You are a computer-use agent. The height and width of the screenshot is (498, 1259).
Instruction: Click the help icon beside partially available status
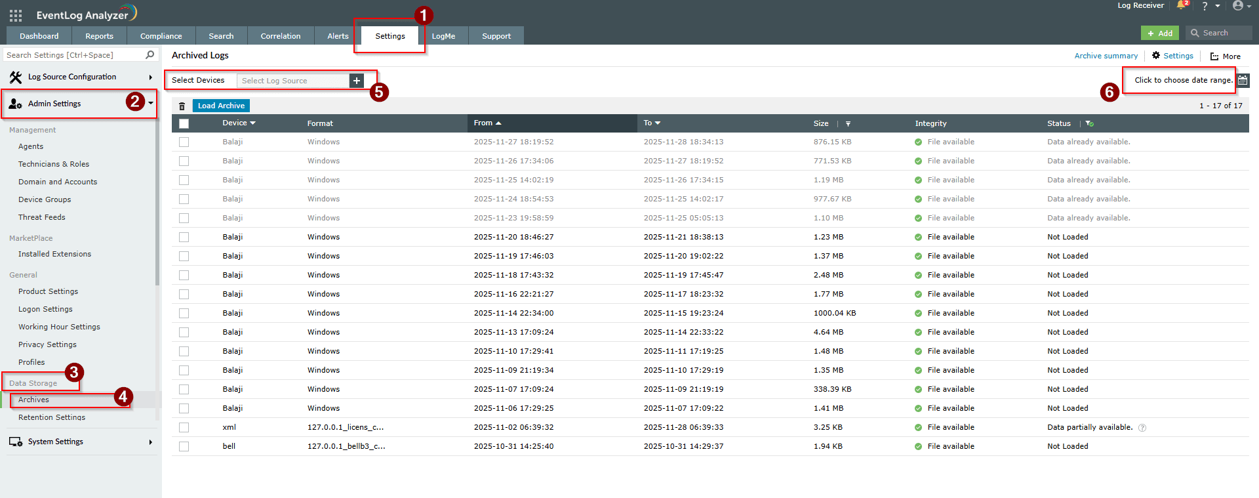pyautogui.click(x=1142, y=428)
